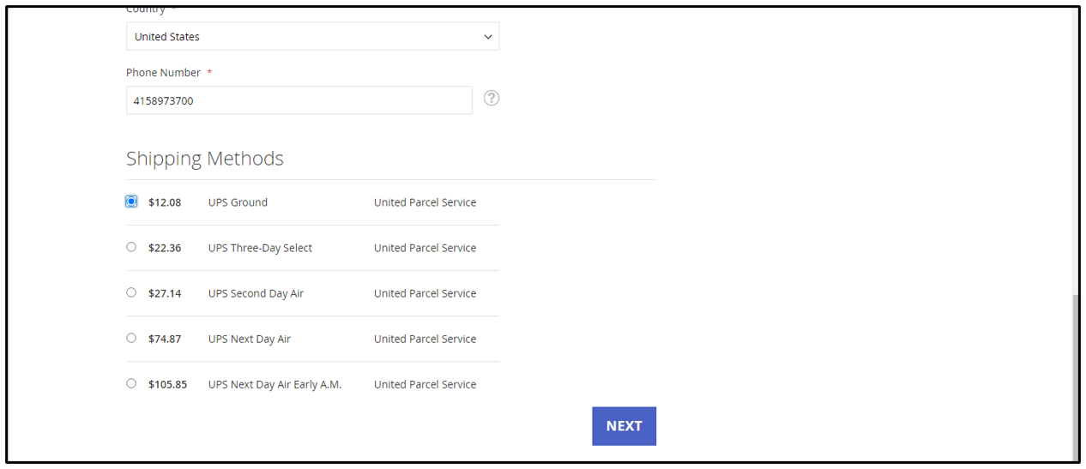Click the $105.85 shipping price
Image resolution: width=1086 pixels, height=469 pixels.
167,384
